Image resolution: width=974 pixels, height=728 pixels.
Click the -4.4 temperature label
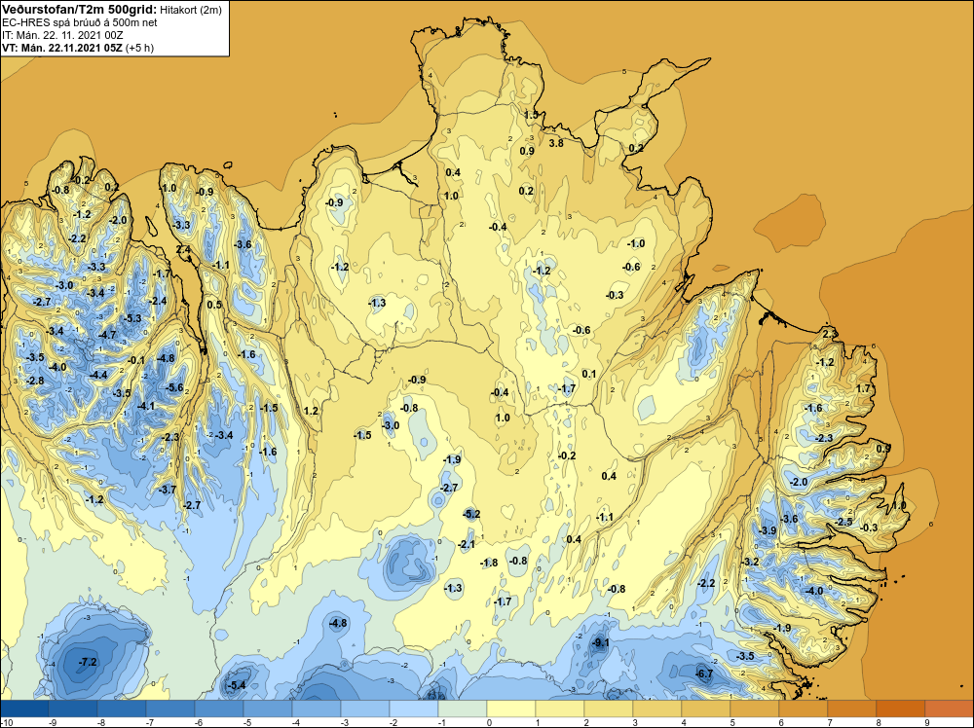click(98, 375)
